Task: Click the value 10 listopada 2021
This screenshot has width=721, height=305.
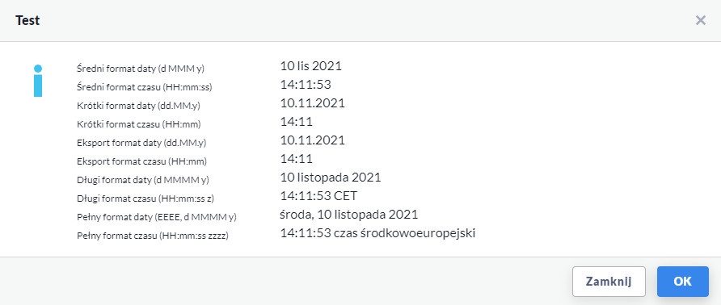Action: 331,178
